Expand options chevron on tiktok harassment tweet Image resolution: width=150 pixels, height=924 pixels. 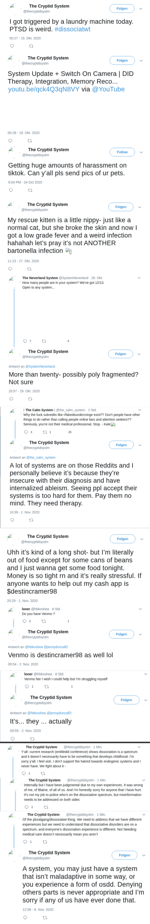tap(141, 152)
